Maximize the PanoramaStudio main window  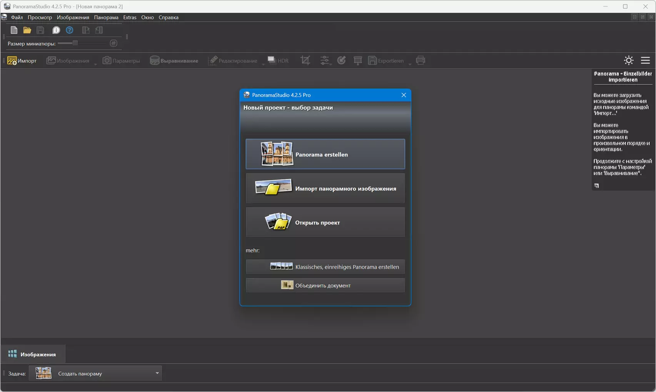pyautogui.click(x=625, y=6)
